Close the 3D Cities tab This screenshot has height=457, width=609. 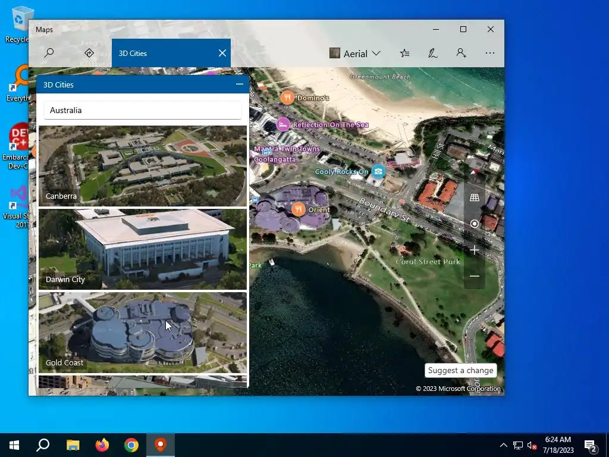tap(222, 53)
